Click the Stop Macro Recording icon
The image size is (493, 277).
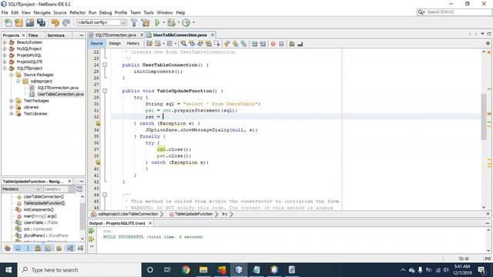[281, 44]
